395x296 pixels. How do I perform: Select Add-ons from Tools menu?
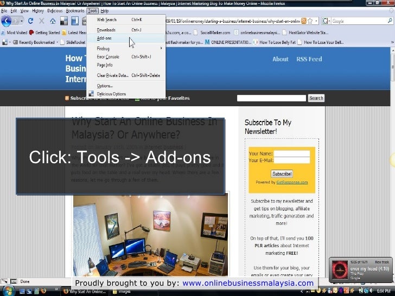click(126, 38)
